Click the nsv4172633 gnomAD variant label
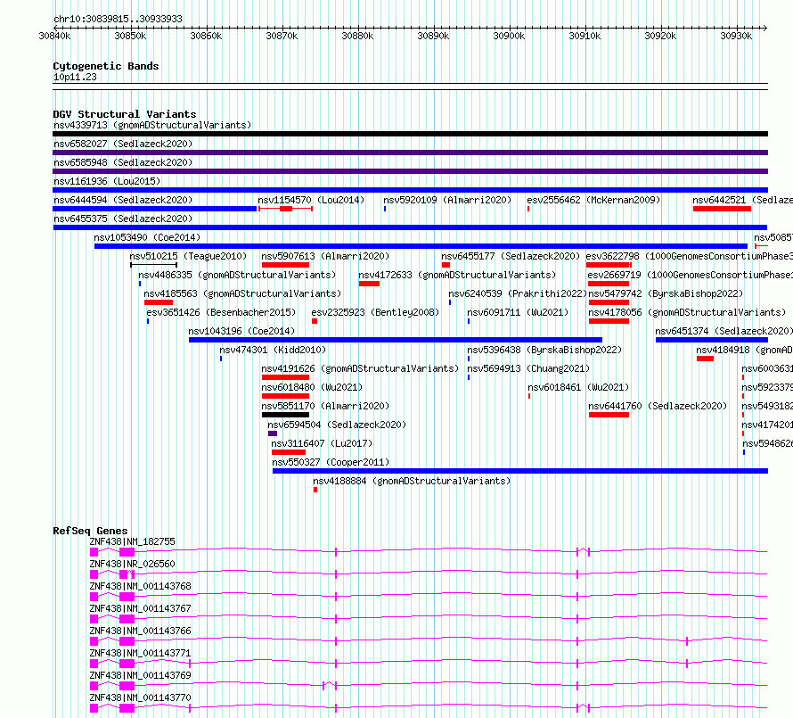Image resolution: width=793 pixels, height=718 pixels. [457, 275]
